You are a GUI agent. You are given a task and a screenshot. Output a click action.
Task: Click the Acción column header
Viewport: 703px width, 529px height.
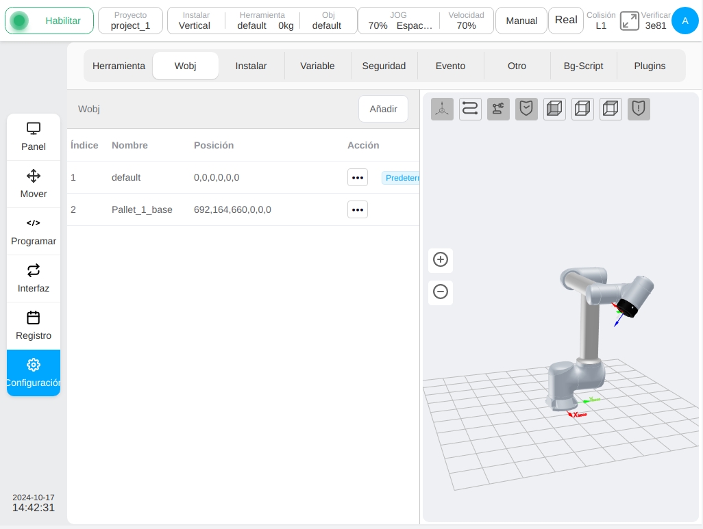(x=363, y=145)
